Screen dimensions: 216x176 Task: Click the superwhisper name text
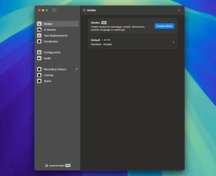pos(57,165)
